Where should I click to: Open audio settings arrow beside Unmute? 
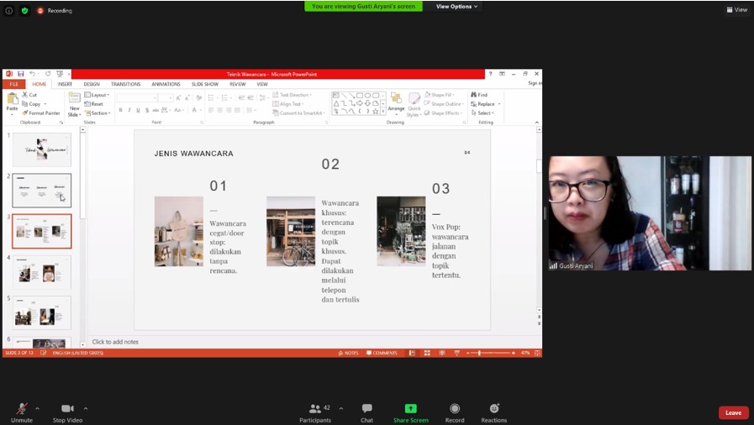(37, 408)
